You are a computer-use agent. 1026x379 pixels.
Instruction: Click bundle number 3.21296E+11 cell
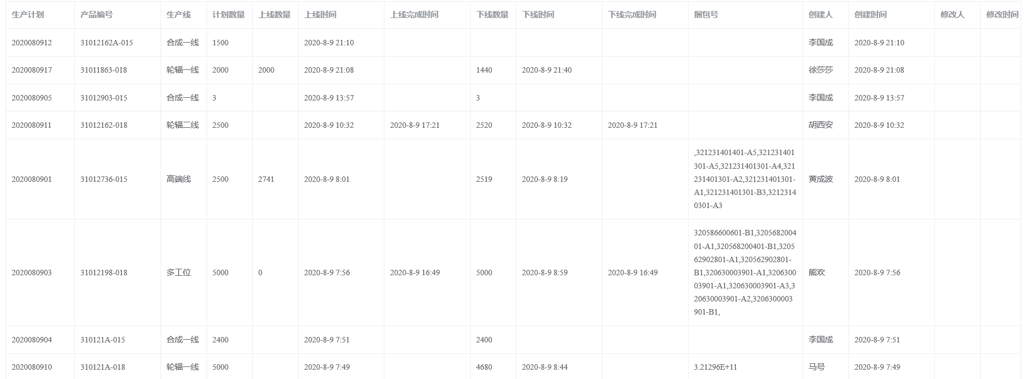pyautogui.click(x=715, y=367)
